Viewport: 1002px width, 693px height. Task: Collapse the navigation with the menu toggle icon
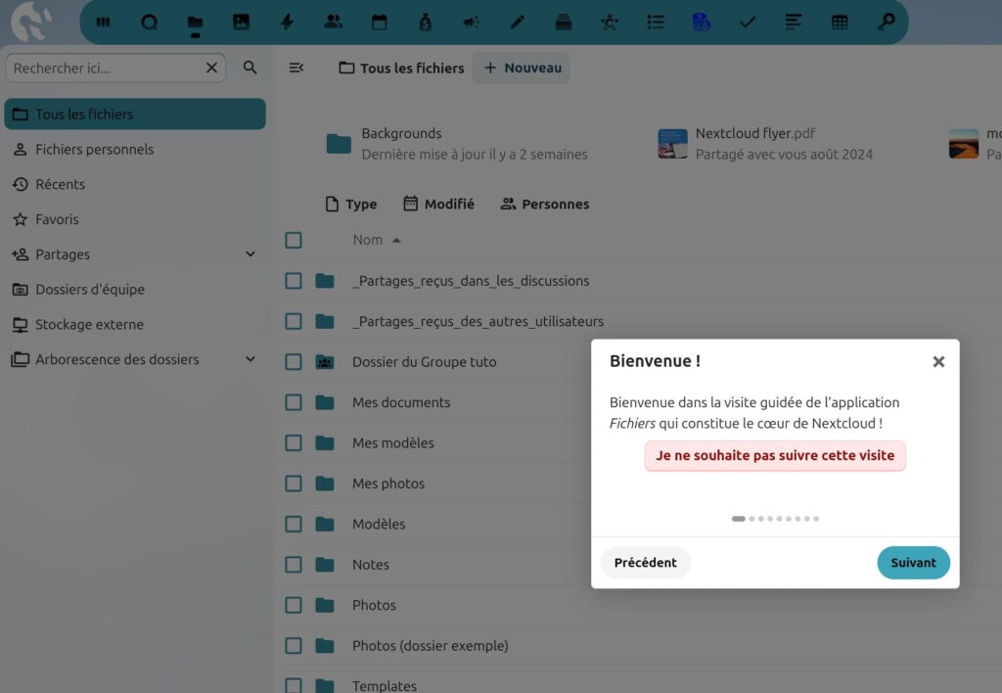(296, 68)
